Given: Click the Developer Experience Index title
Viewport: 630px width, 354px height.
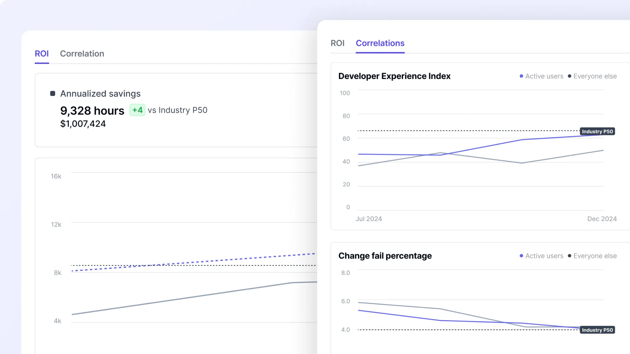Looking at the screenshot, I should (x=394, y=76).
